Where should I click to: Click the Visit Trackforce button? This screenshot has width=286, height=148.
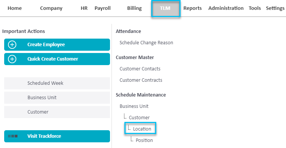[x=57, y=136]
